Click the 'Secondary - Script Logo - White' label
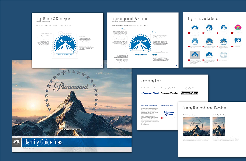The height and width of the screenshot is (161, 246). click(188, 88)
